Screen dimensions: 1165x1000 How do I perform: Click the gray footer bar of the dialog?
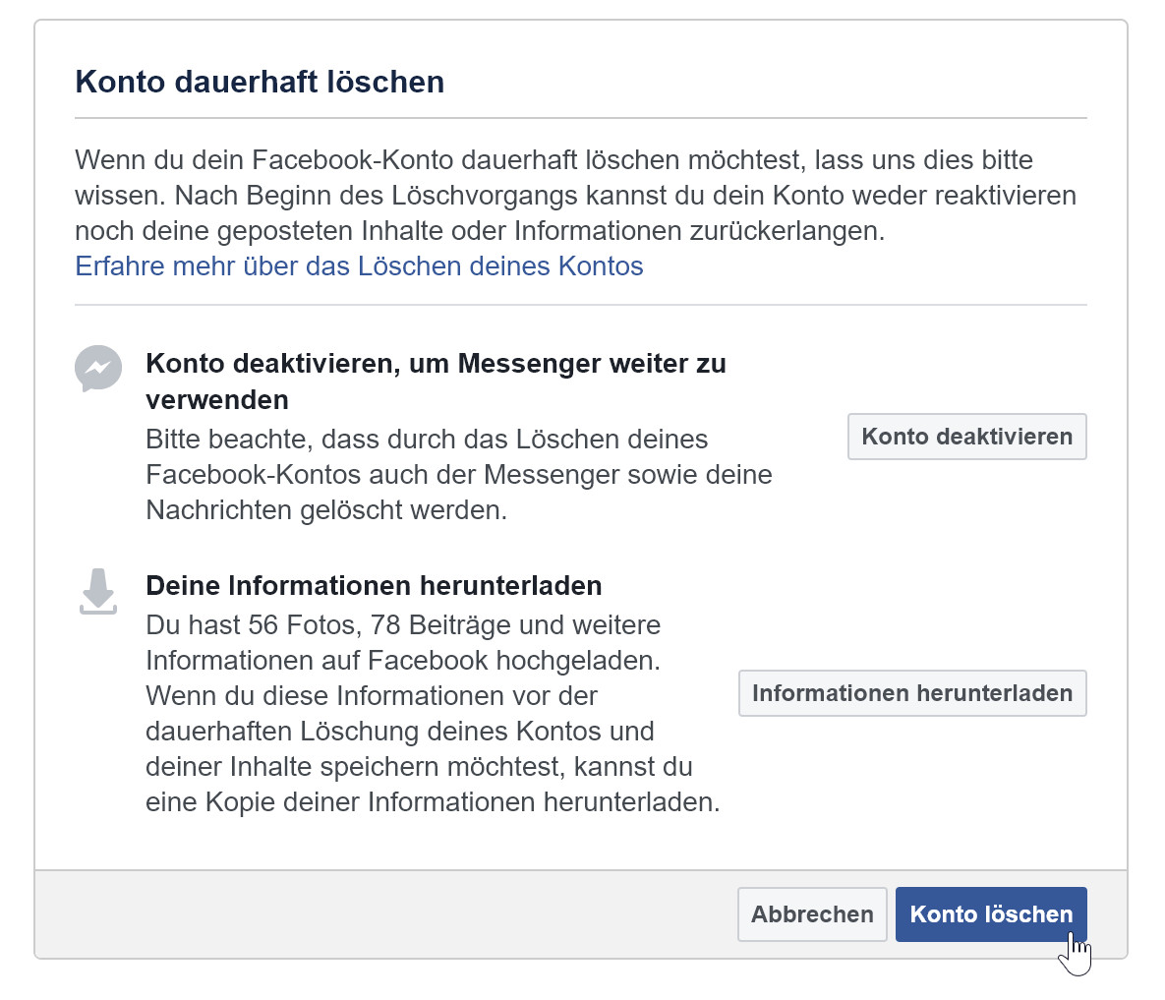(295, 914)
